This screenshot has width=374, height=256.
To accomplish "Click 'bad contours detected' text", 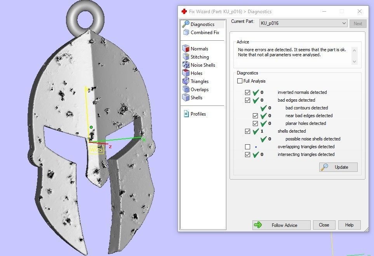I will click(x=307, y=108).
